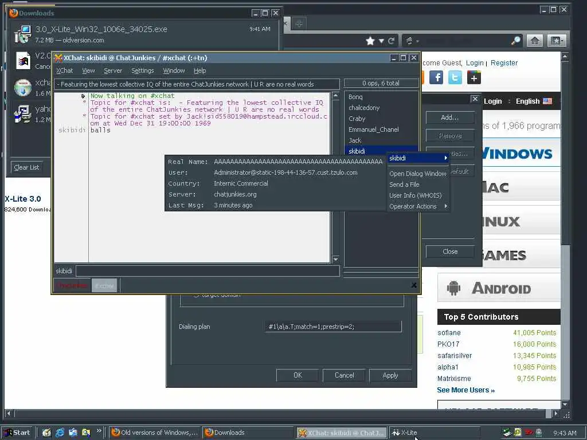Click Cancel in the X-Lite settings dialog

pos(344,375)
